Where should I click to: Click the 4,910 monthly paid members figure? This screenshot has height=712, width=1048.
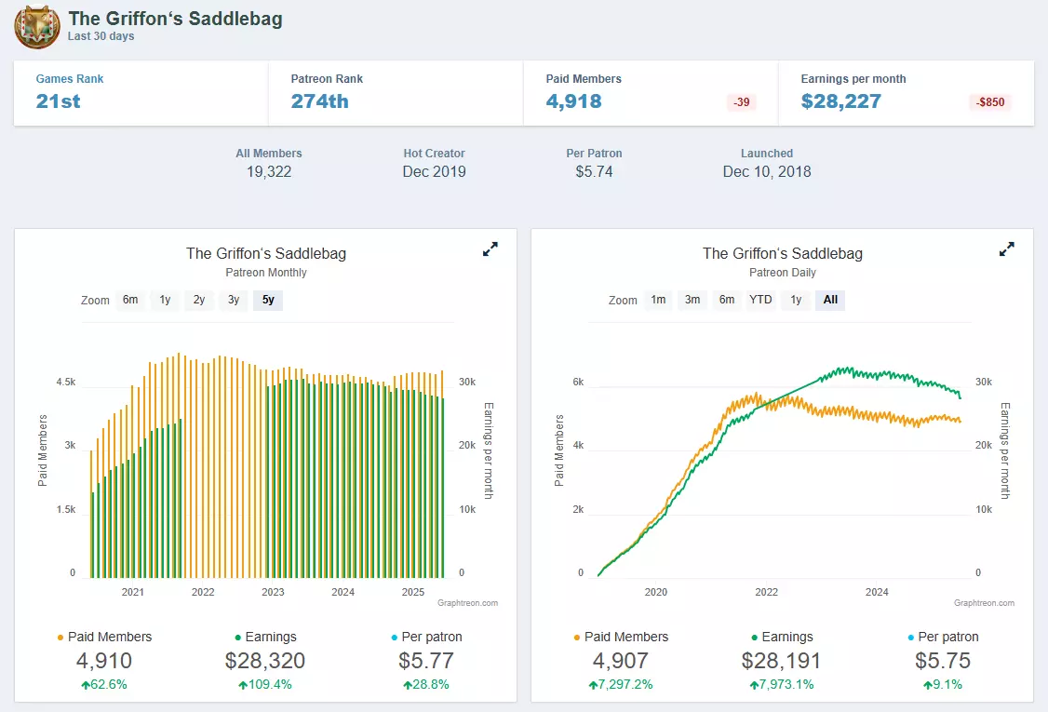click(x=104, y=661)
